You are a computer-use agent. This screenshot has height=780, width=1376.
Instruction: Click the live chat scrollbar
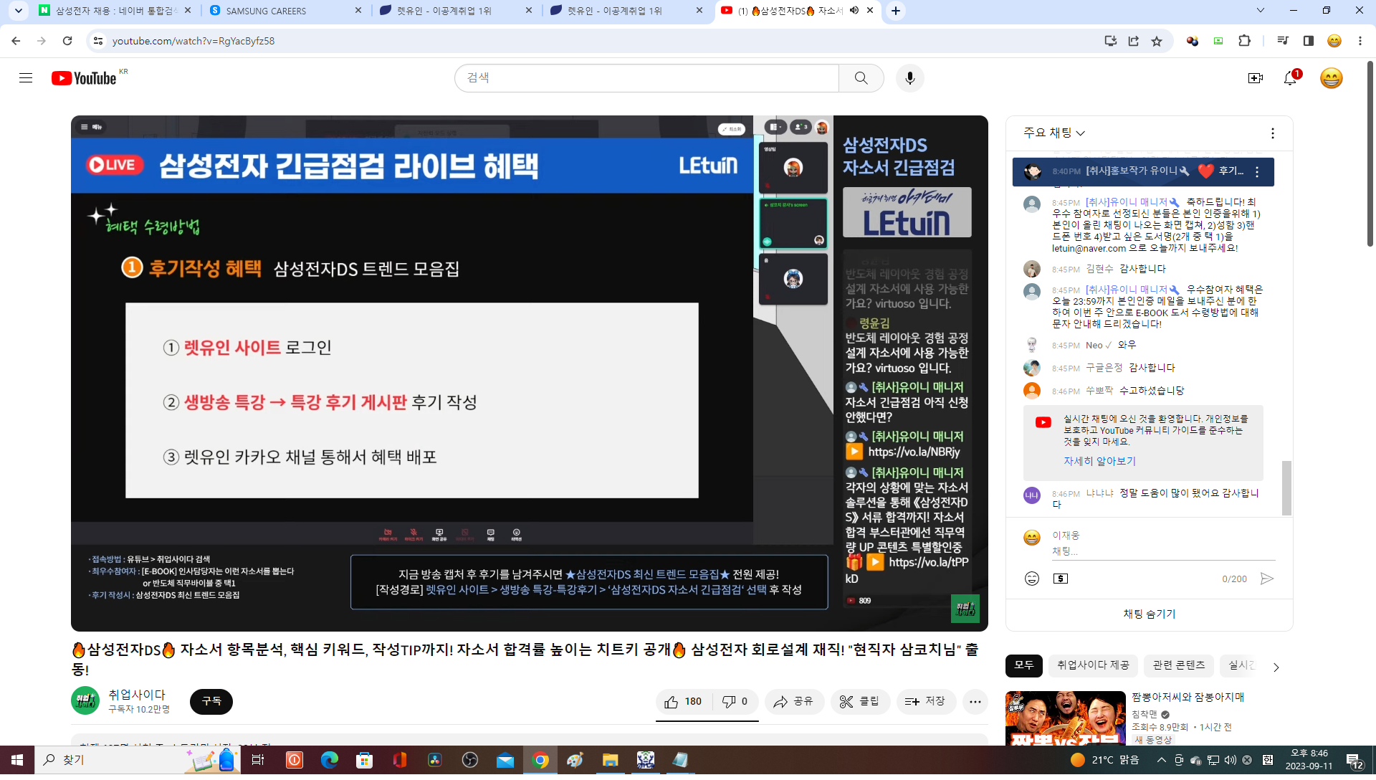point(1286,487)
